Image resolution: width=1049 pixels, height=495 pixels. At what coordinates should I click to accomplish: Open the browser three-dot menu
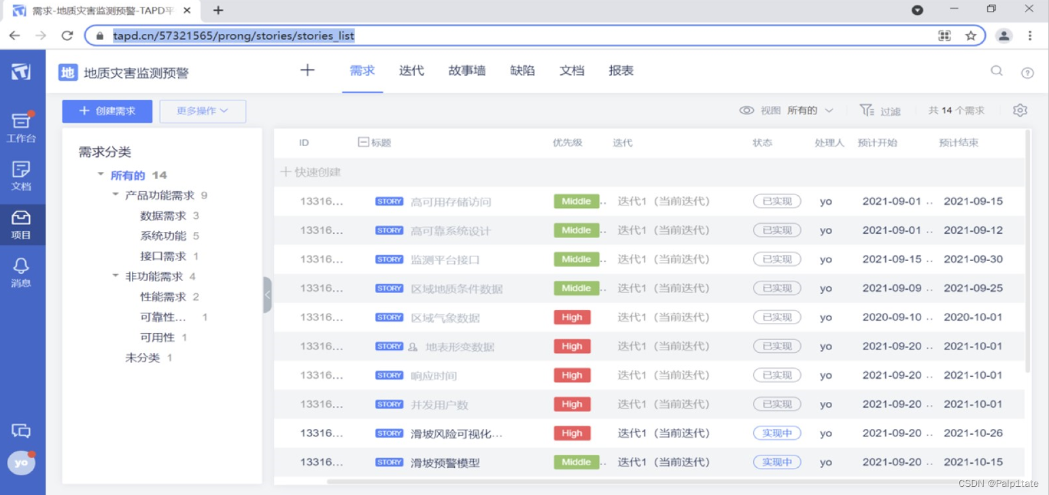coord(1031,35)
